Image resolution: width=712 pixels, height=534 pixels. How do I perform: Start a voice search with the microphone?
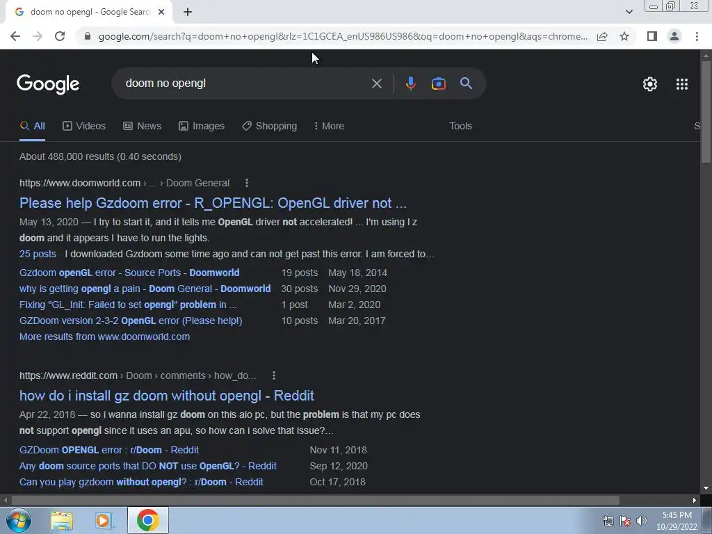[410, 83]
